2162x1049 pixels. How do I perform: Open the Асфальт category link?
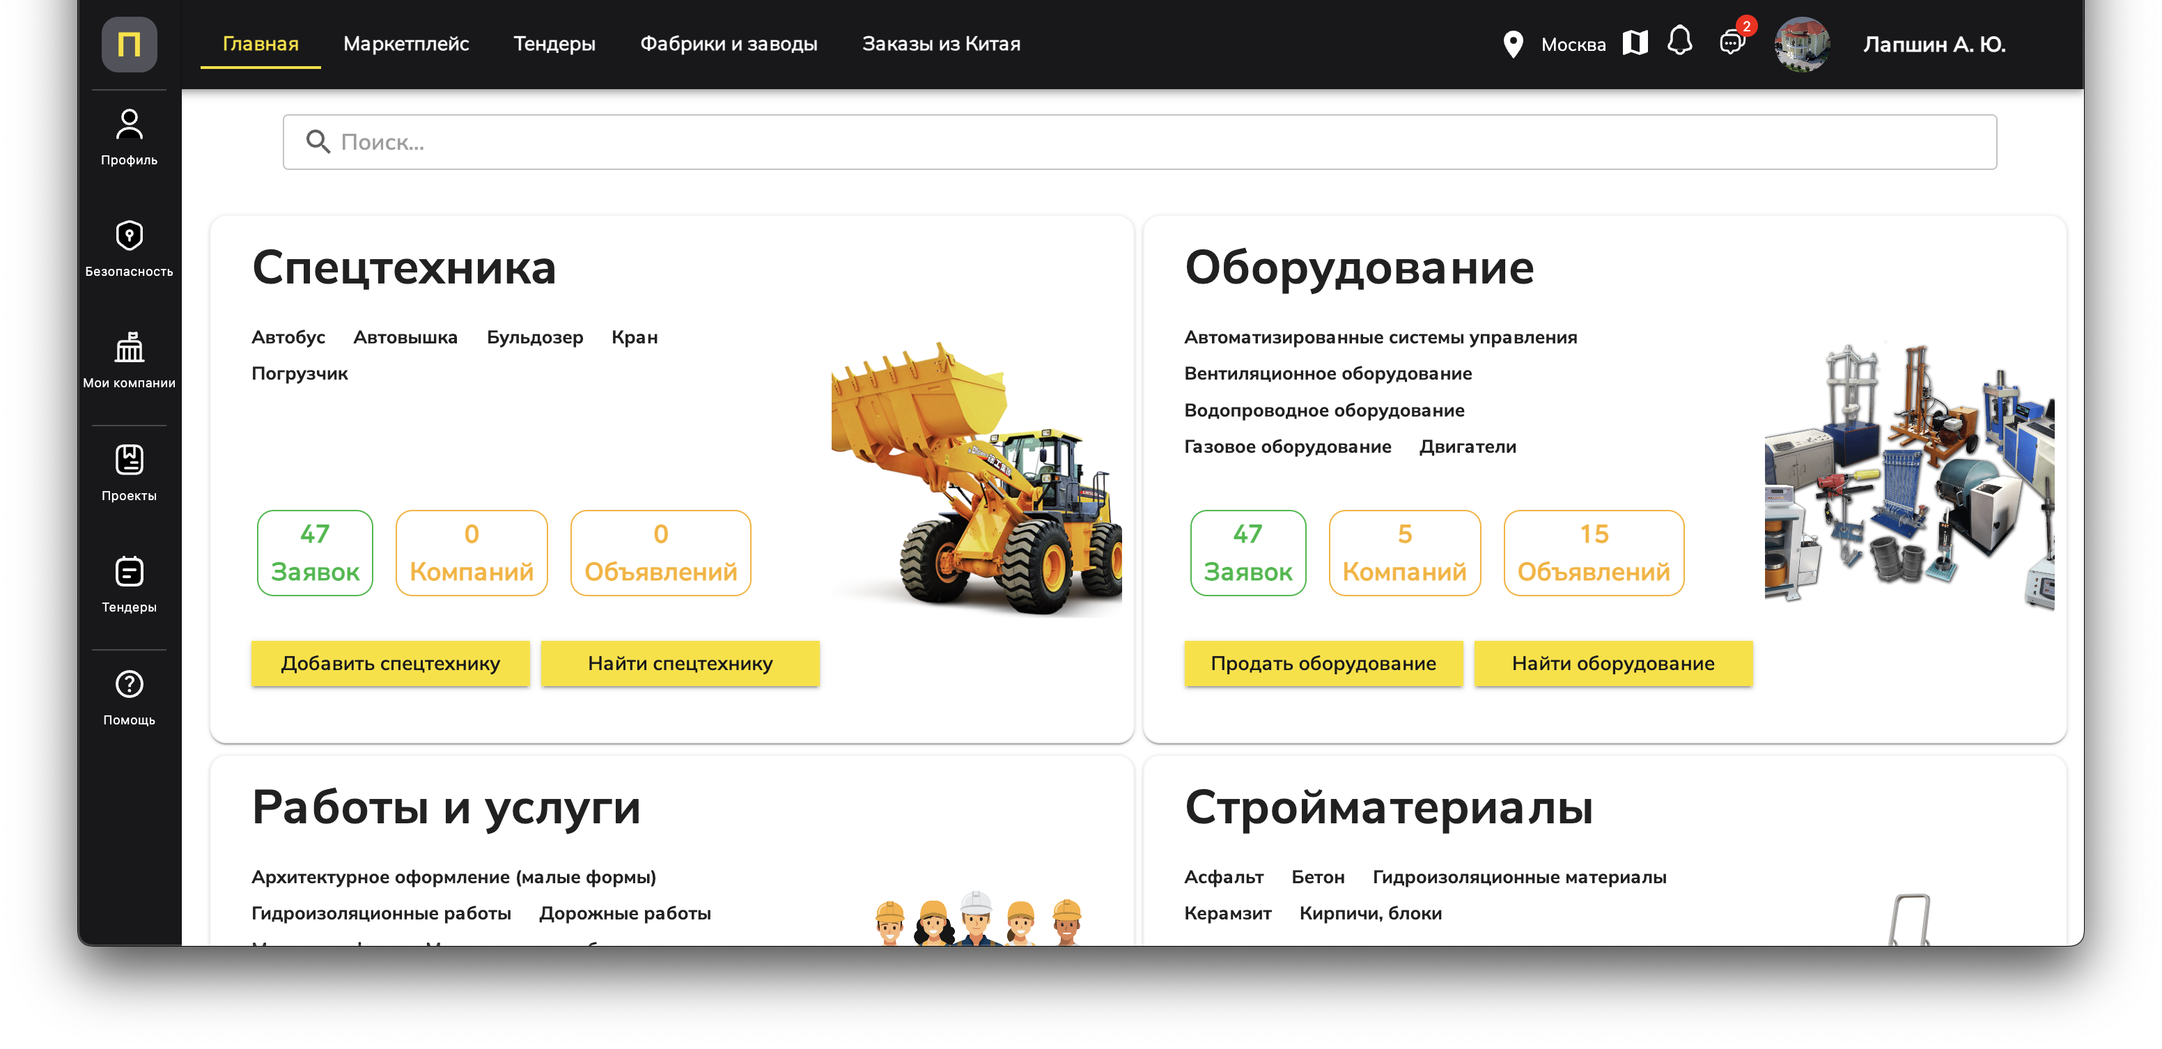pyautogui.click(x=1224, y=877)
